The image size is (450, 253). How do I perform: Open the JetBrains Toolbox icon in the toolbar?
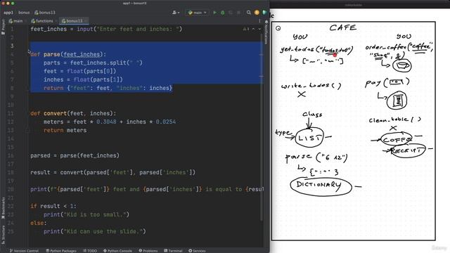(264, 13)
